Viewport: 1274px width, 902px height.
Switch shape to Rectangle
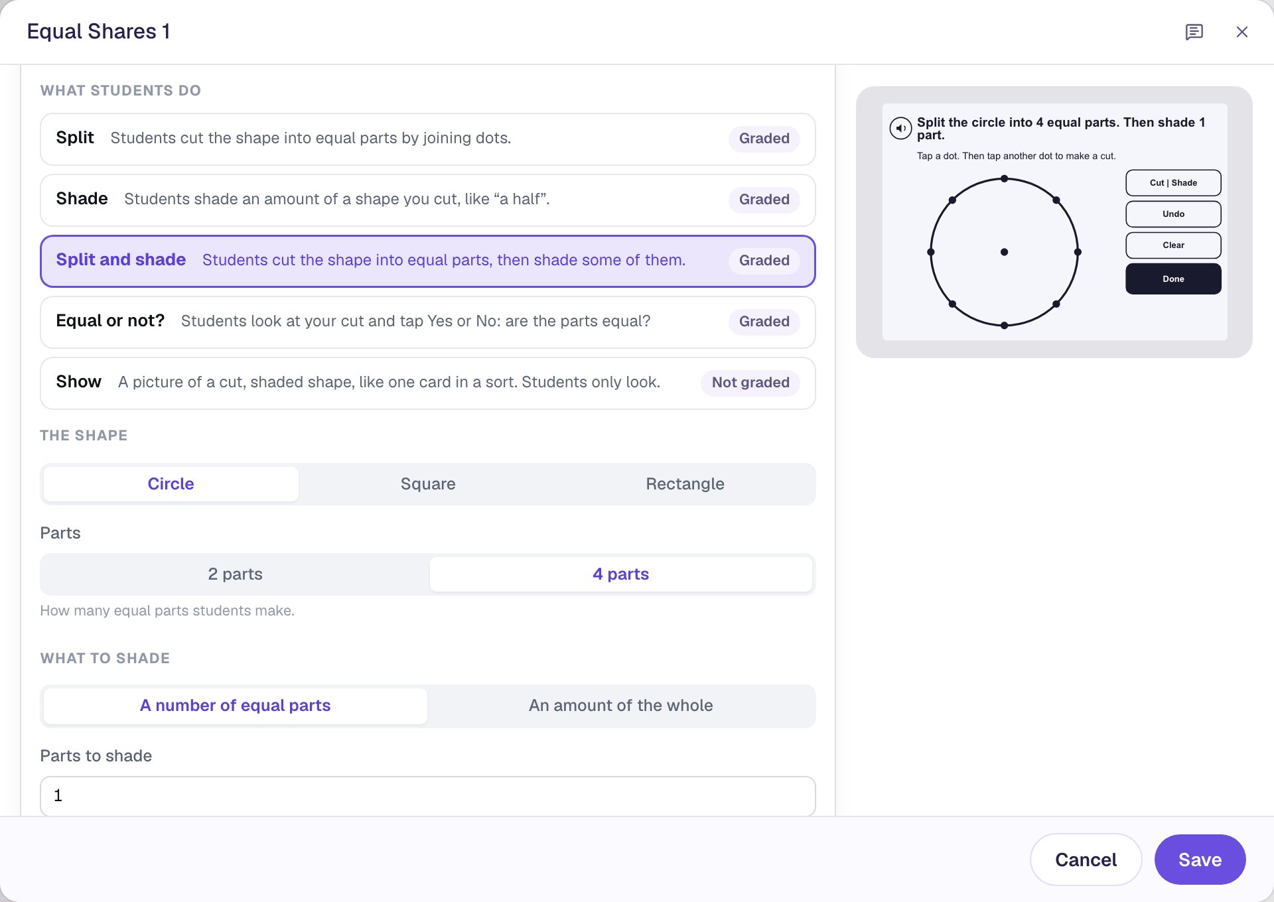point(685,484)
